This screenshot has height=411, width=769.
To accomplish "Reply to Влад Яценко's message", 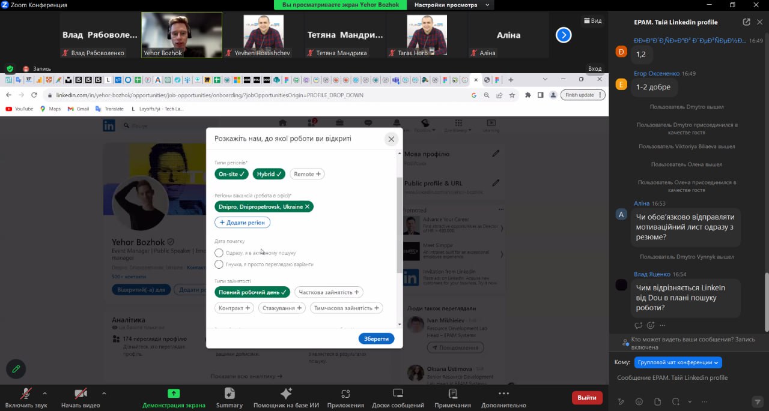I will (x=638, y=325).
